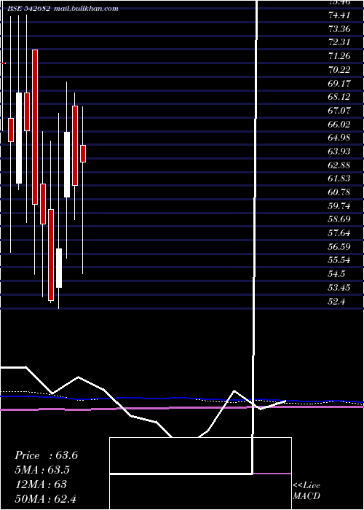Click the 61.83 price axis label
Viewport: 364px width, 510px height.
pos(339,178)
